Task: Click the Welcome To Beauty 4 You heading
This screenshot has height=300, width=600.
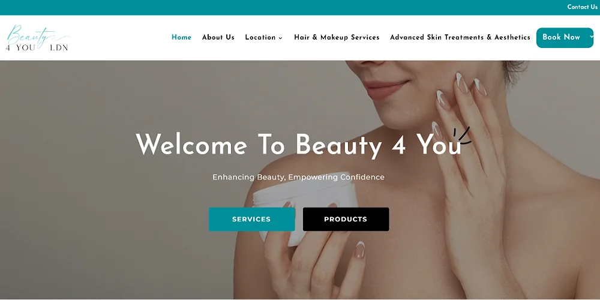Action: 298,145
